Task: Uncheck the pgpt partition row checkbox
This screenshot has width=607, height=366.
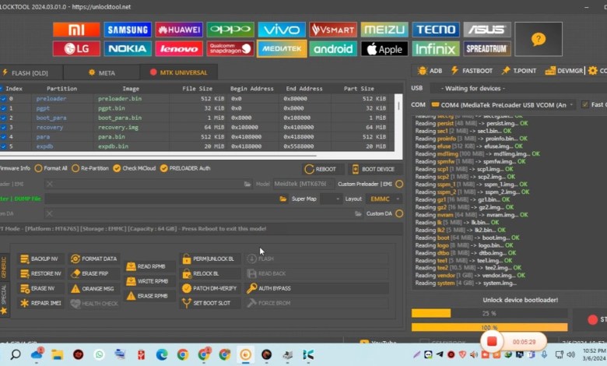Action: tap(3, 108)
